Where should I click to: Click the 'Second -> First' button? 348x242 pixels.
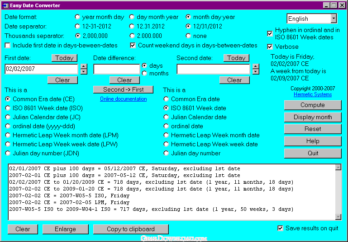tap(123, 89)
